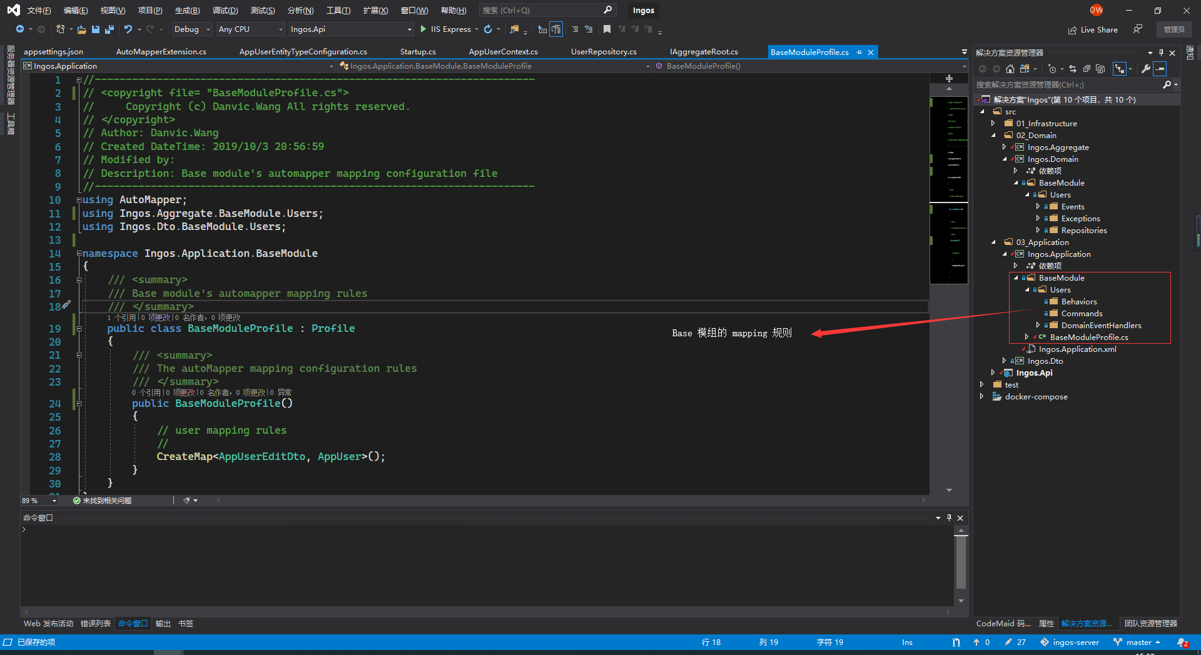Image resolution: width=1201 pixels, height=655 pixels.
Task: Collapse the 02_Domain folder
Action: 993,135
